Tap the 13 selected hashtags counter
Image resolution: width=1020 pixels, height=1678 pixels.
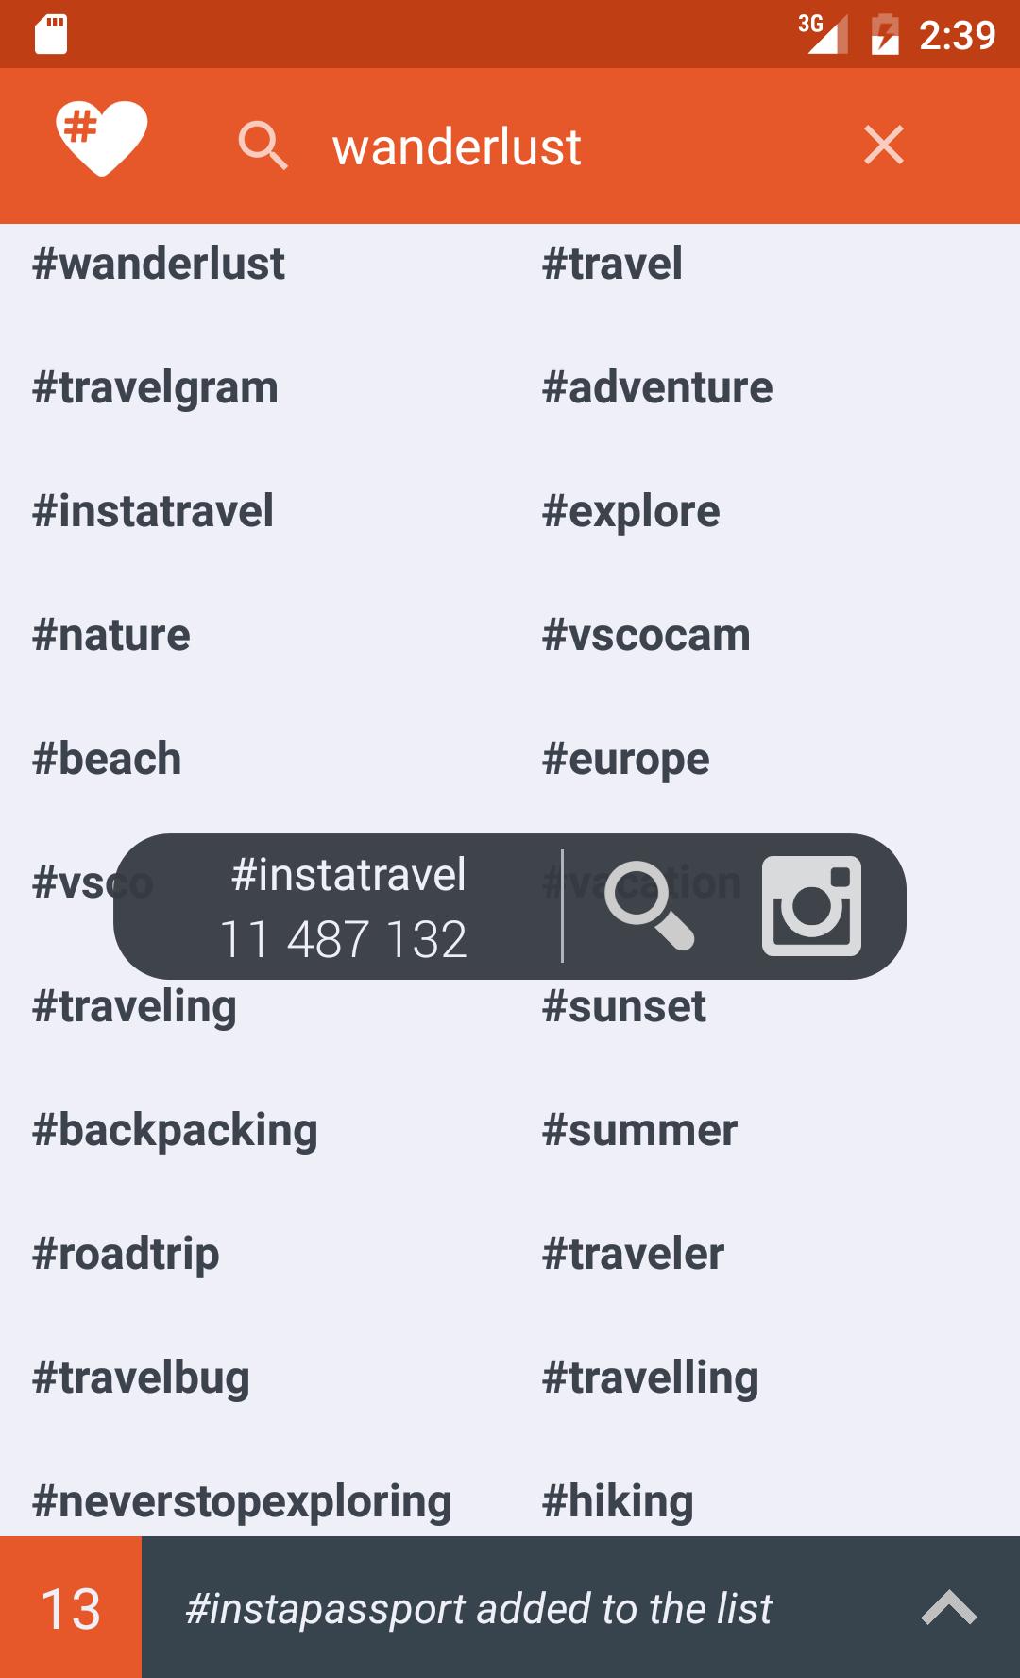click(x=71, y=1608)
